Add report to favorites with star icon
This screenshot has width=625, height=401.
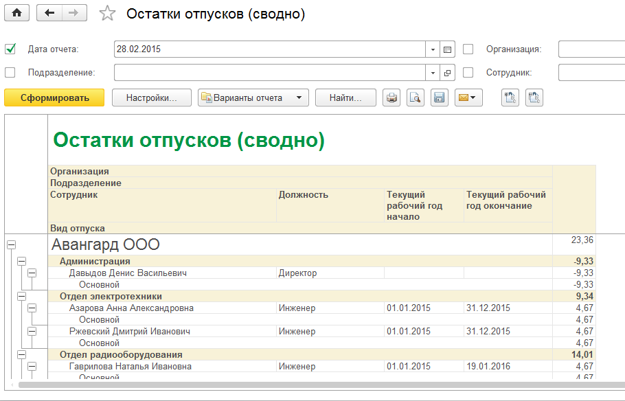[x=107, y=14]
